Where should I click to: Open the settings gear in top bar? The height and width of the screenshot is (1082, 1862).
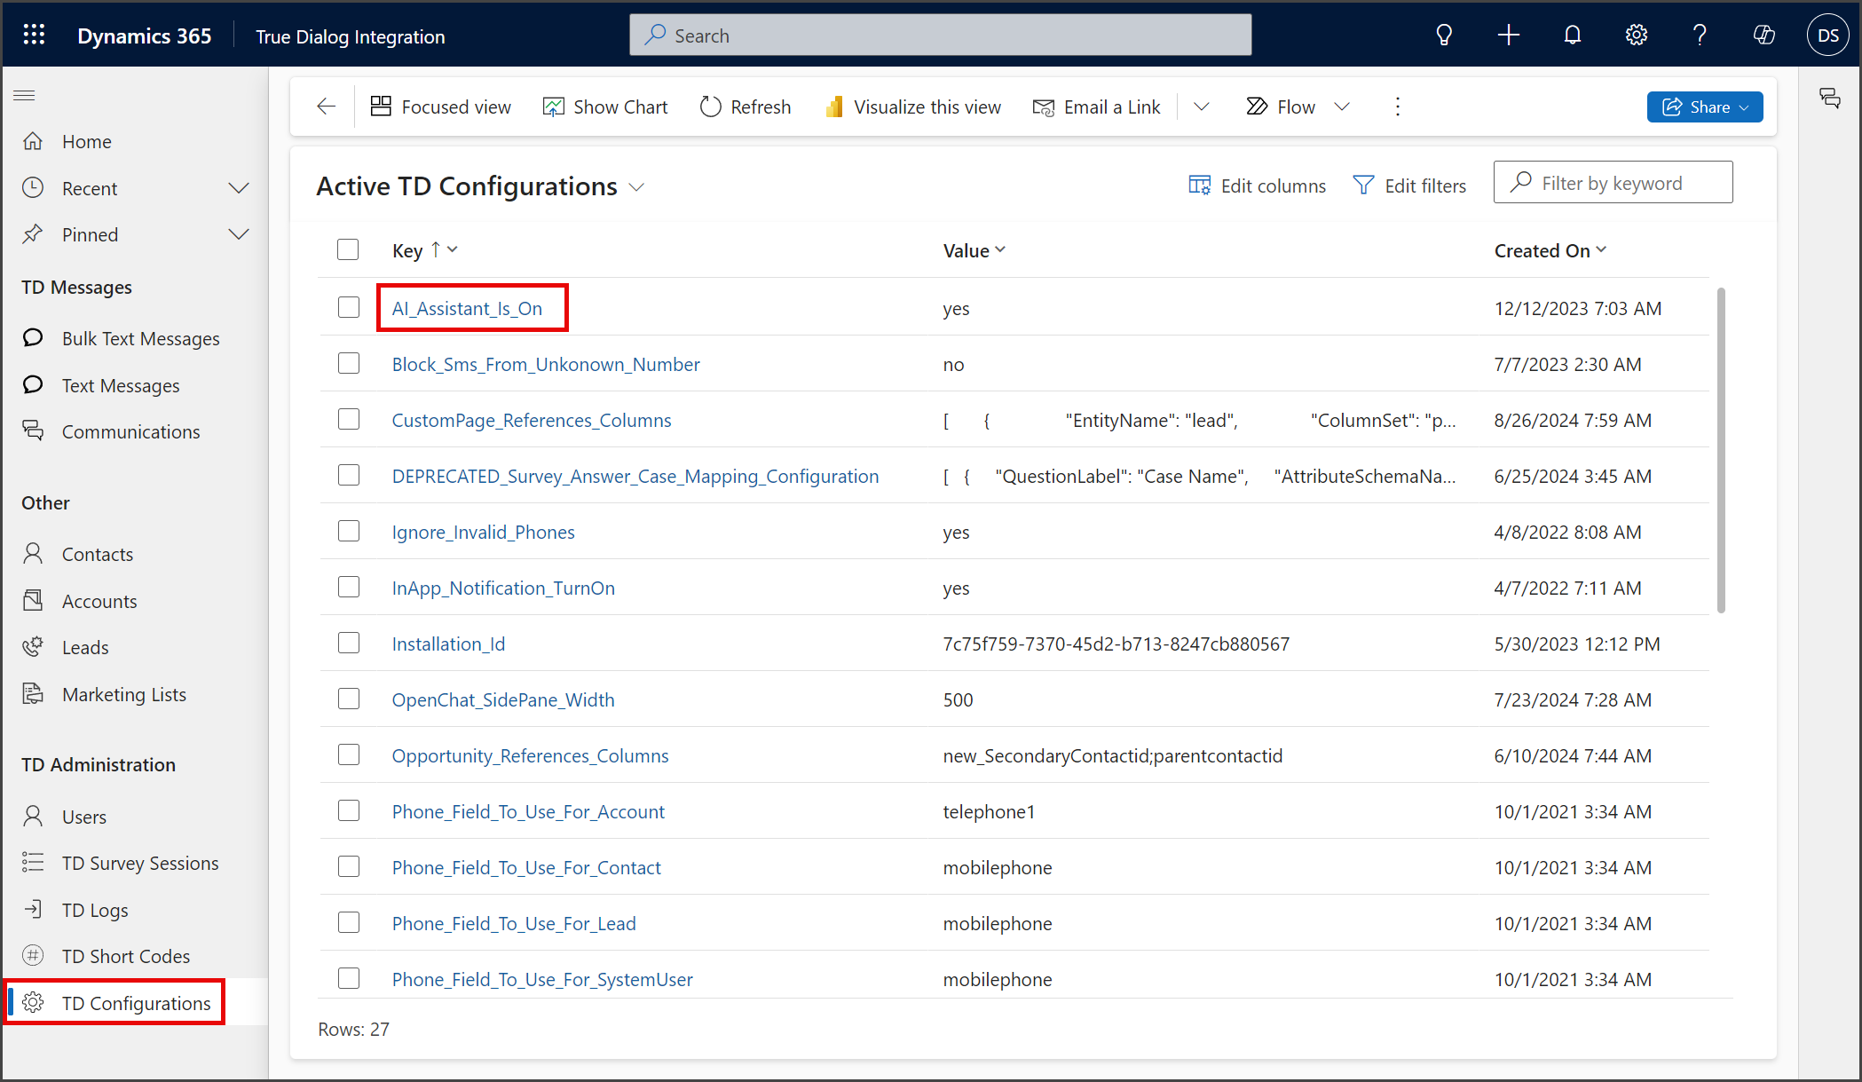tap(1637, 36)
